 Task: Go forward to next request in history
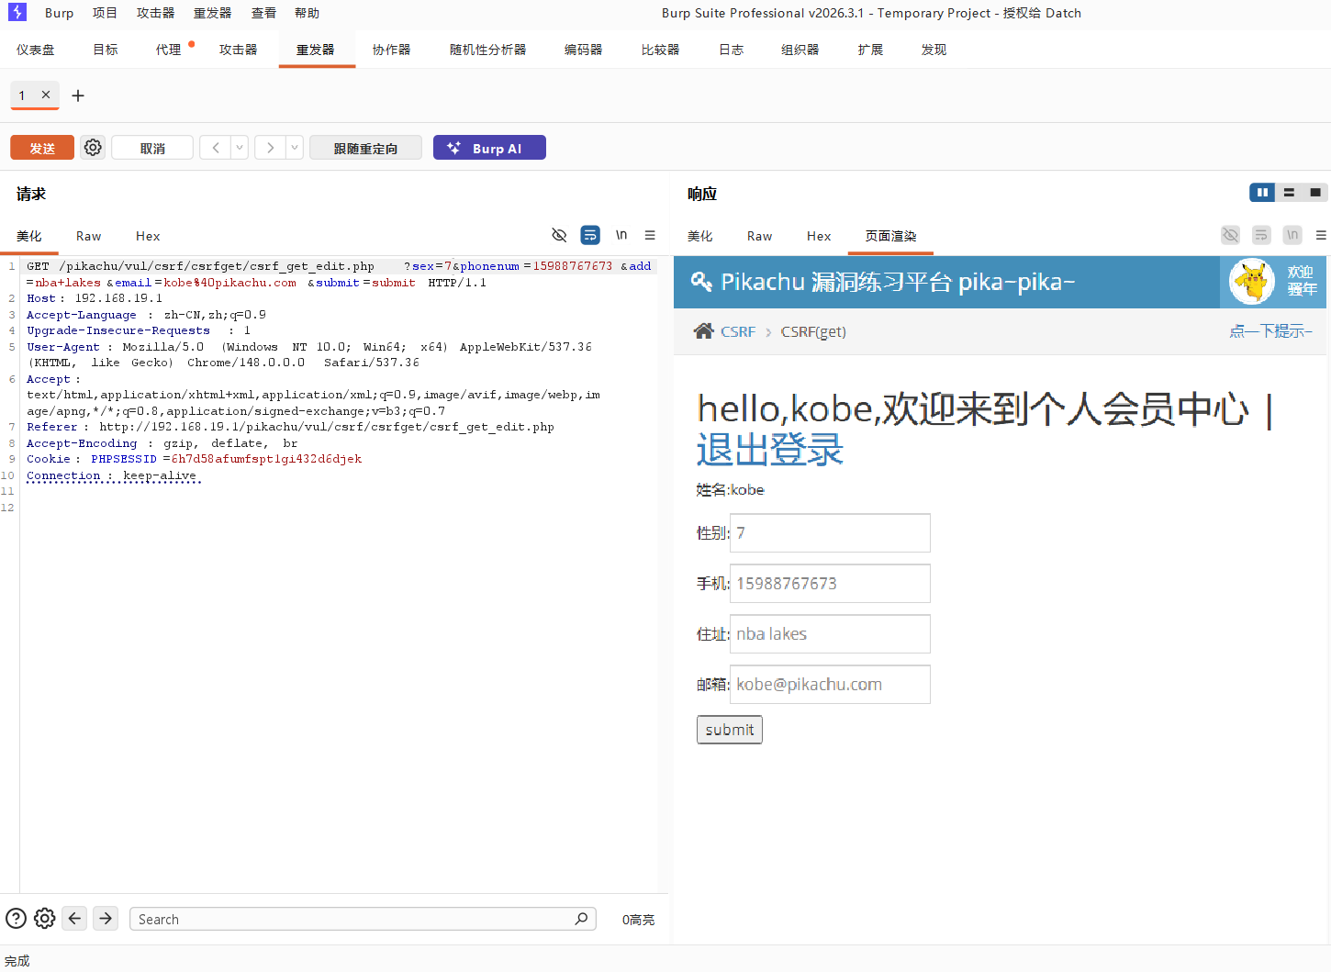270,148
